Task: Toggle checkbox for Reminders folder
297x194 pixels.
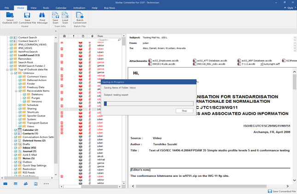Action: click(x=11, y=59)
